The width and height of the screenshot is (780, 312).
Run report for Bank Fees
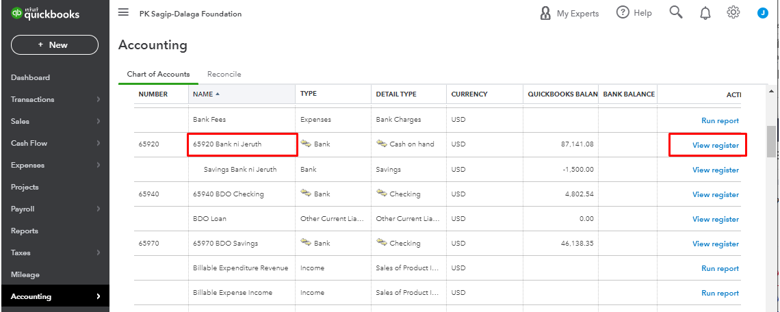[720, 120]
